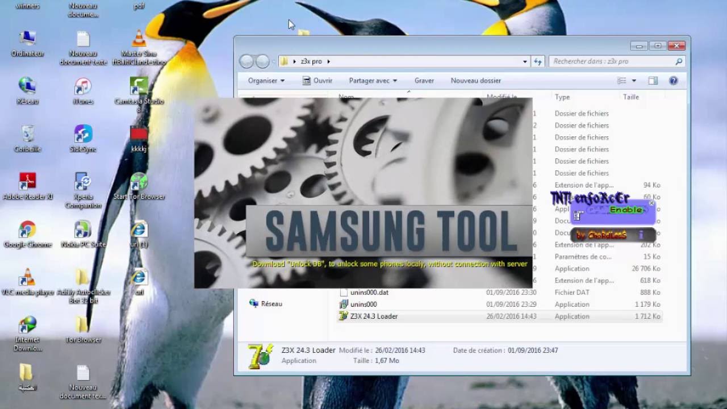The width and height of the screenshot is (727, 409).
Task: Open the Organiser dropdown menu
Action: pos(266,81)
